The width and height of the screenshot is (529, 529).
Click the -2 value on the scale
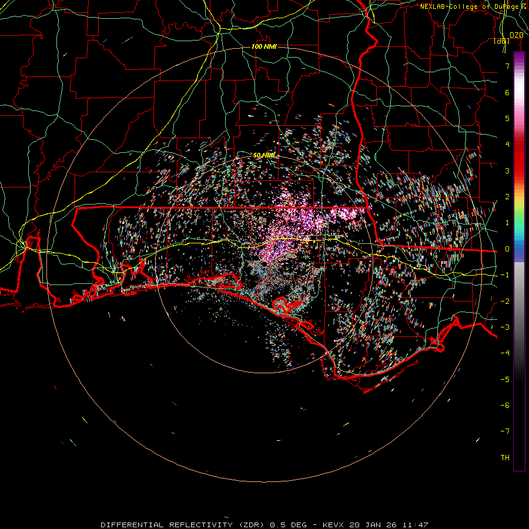tap(505, 302)
